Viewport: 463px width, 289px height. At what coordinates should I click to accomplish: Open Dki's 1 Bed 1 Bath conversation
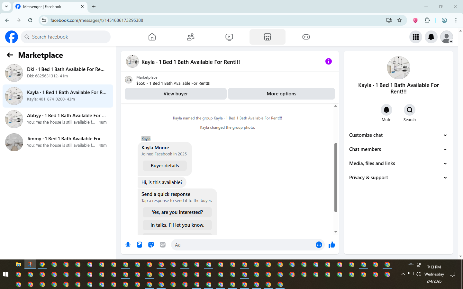click(58, 73)
